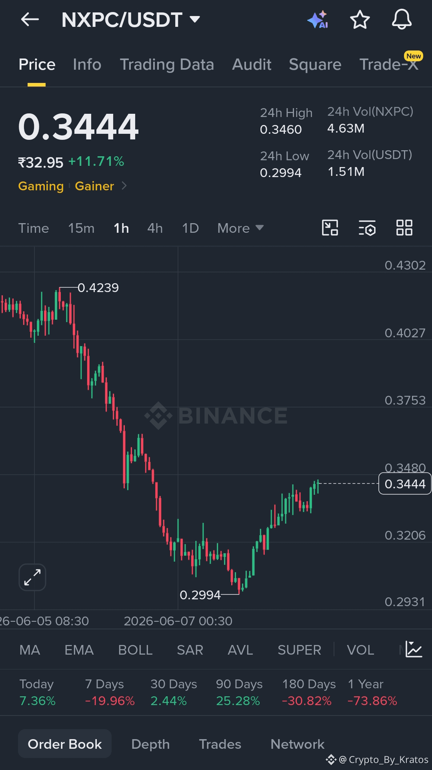Toggle the BOLL indicator
Screen dimensions: 432x770
[135, 650]
